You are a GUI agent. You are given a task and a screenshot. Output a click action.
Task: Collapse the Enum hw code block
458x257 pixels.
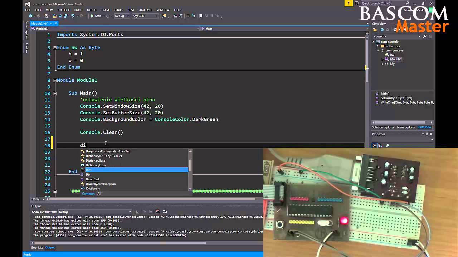pyautogui.click(x=55, y=47)
